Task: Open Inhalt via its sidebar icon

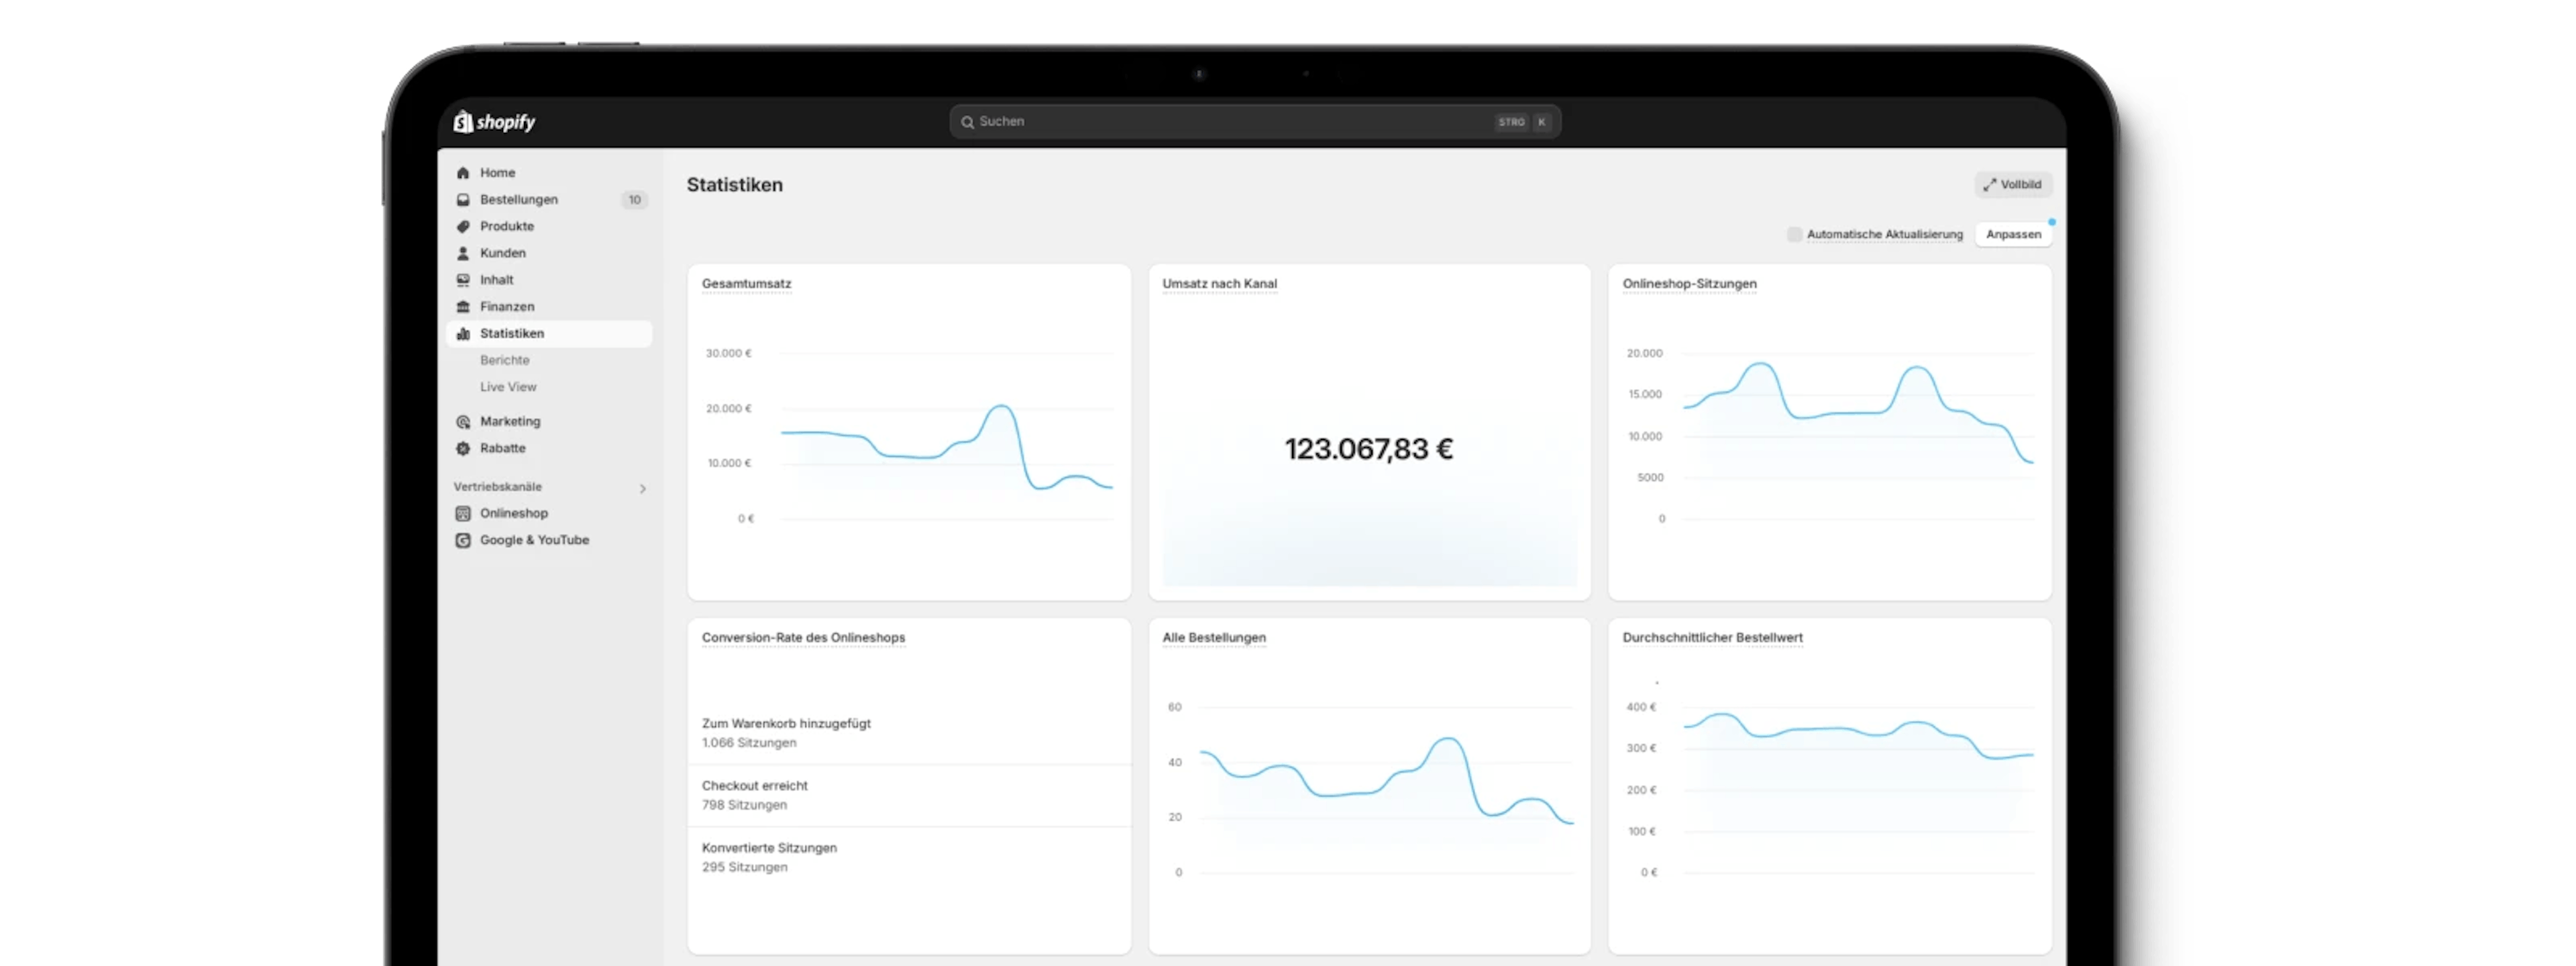Action: pyautogui.click(x=463, y=280)
